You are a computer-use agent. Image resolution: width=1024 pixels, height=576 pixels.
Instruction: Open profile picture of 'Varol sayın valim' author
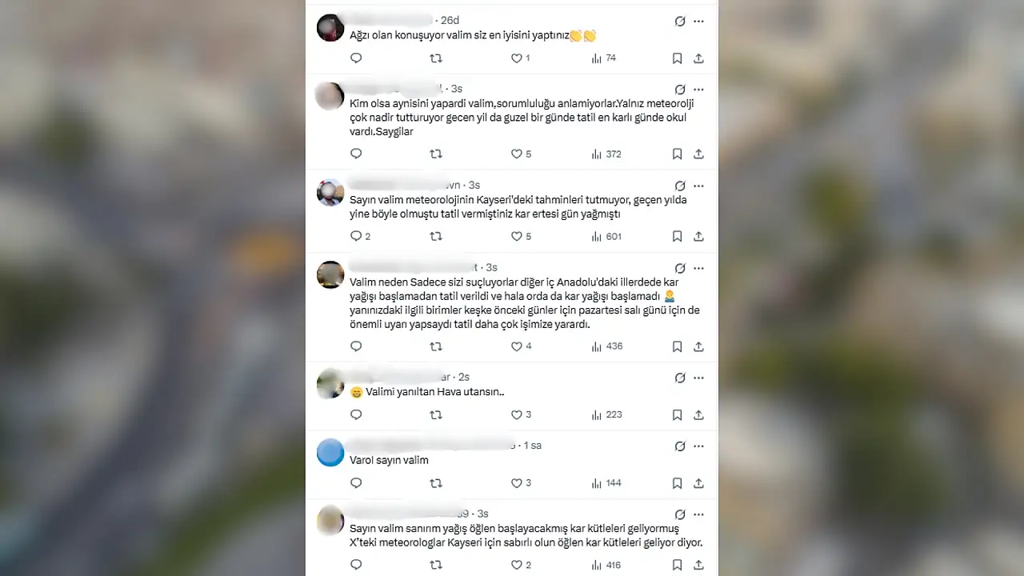tap(330, 453)
